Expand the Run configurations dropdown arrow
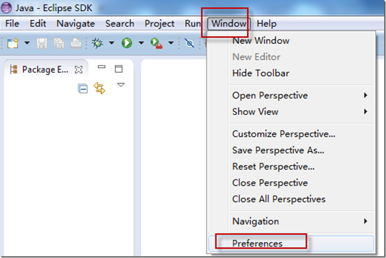The height and width of the screenshot is (258, 386). pyautogui.click(x=141, y=43)
